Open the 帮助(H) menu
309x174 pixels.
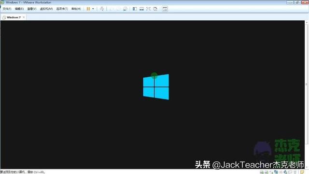[76, 9]
